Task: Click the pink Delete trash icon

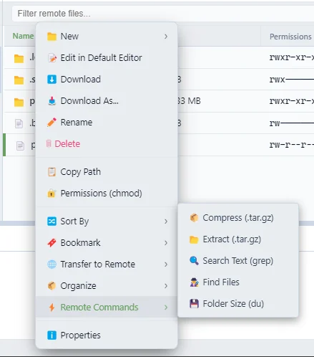Action: point(49,143)
